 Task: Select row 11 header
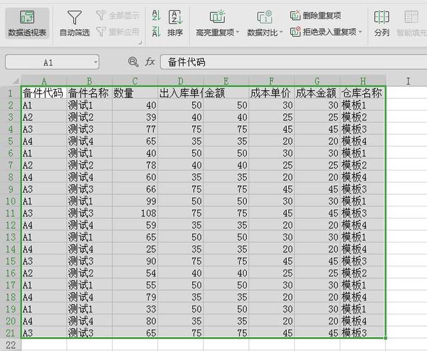pos(11,213)
